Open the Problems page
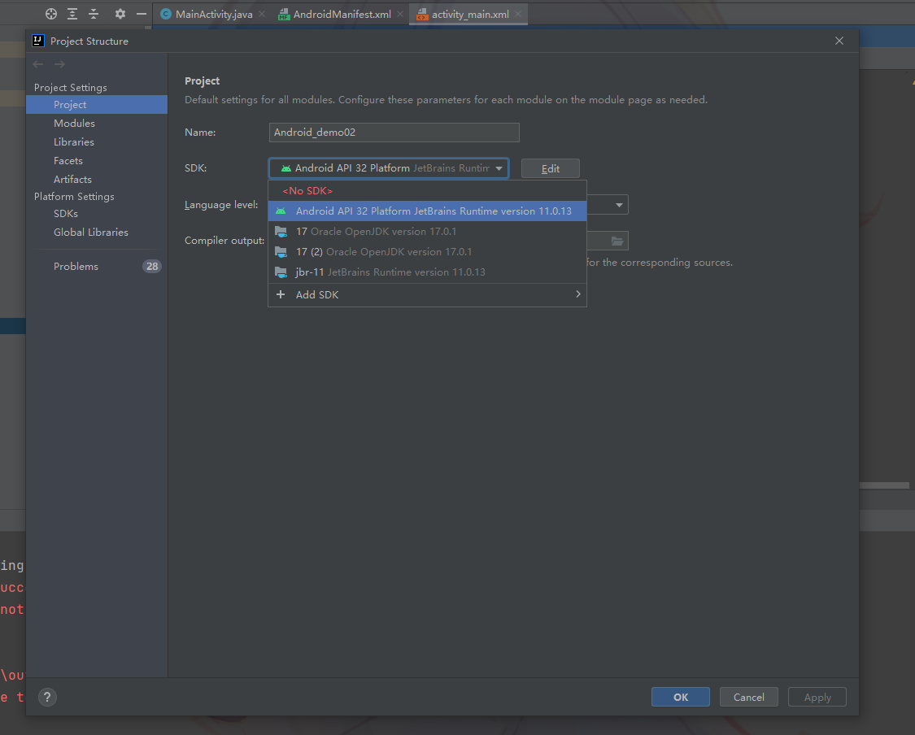The image size is (915, 735). click(x=97, y=266)
